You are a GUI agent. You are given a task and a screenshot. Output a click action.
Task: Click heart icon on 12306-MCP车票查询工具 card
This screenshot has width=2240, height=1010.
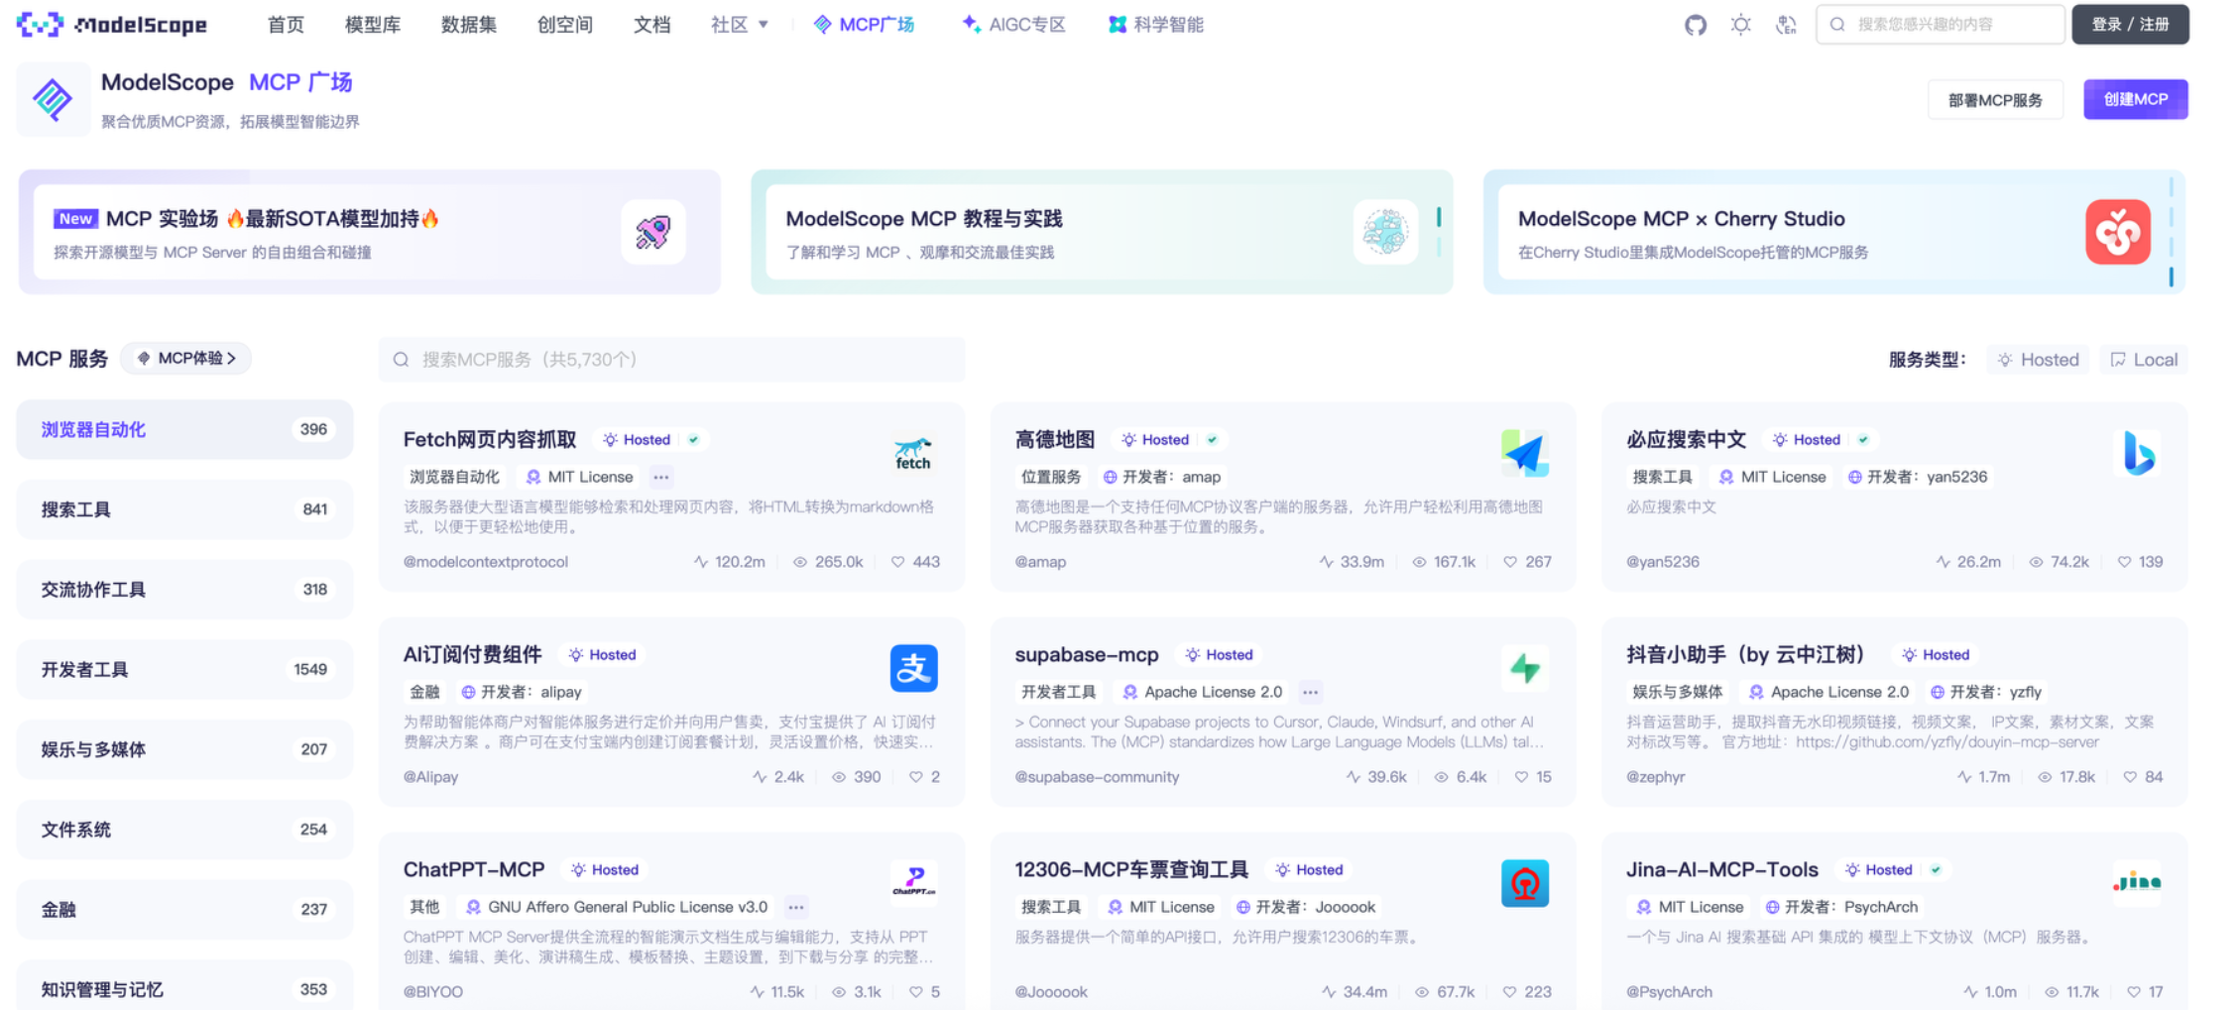point(1509,992)
